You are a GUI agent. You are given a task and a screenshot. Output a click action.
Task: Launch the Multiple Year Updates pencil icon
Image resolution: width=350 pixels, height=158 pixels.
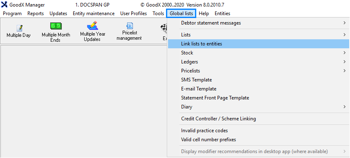[92, 25]
